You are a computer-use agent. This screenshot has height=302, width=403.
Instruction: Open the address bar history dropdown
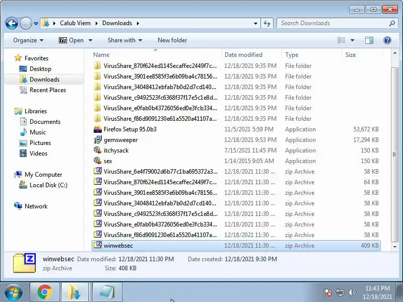tap(255, 23)
